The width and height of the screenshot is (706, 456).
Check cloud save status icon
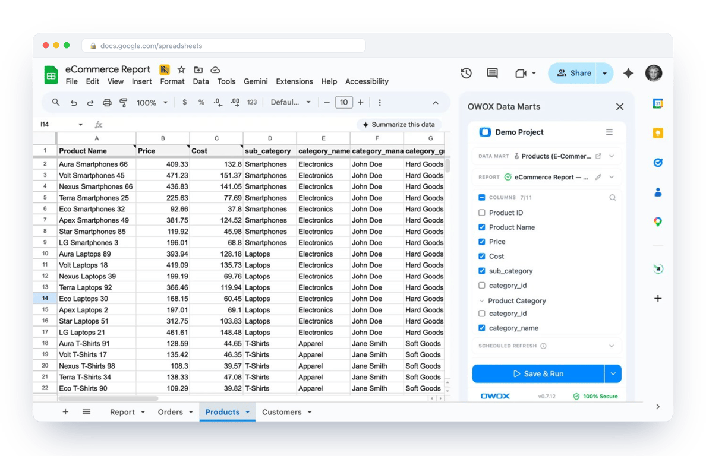(x=215, y=69)
